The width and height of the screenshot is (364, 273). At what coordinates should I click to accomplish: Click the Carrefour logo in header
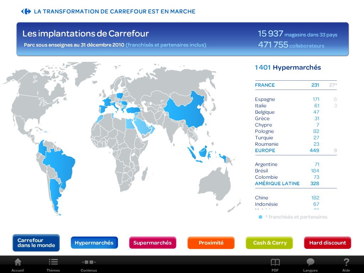click(26, 11)
